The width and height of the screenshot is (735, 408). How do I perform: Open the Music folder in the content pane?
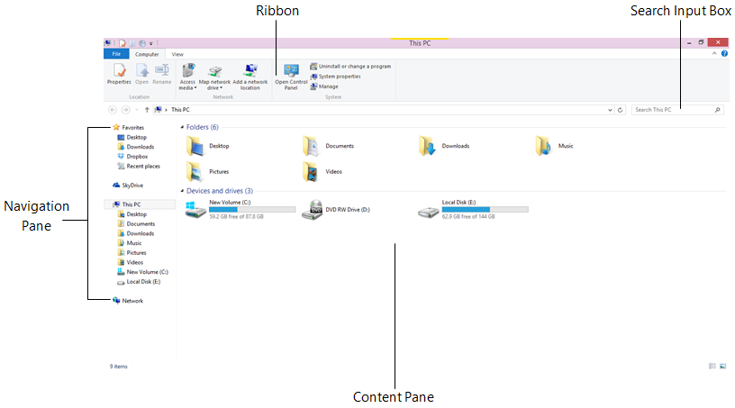[x=544, y=145]
